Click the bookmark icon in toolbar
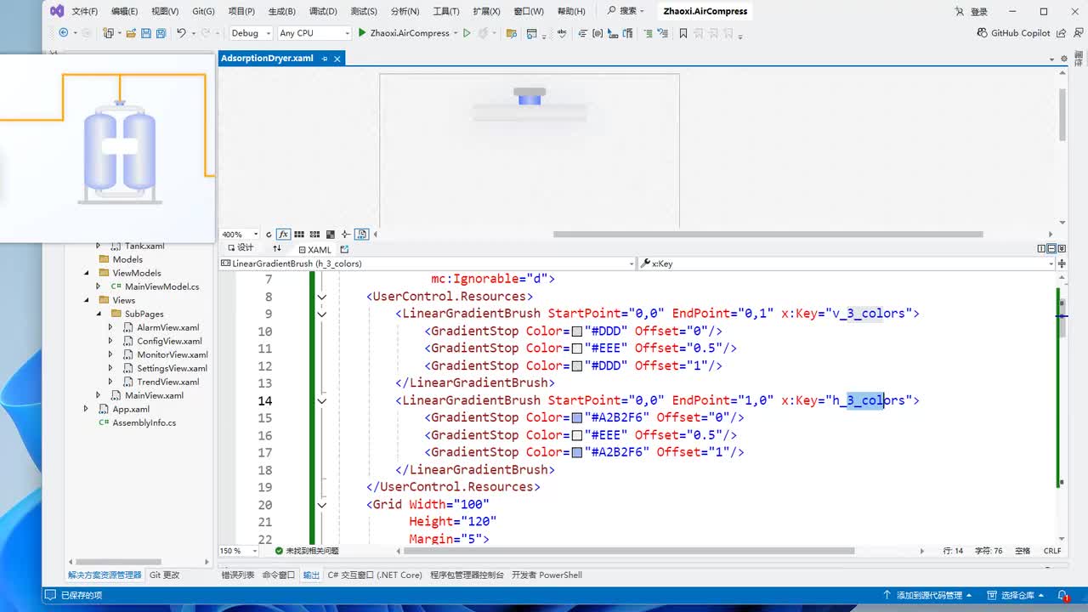 coord(683,33)
